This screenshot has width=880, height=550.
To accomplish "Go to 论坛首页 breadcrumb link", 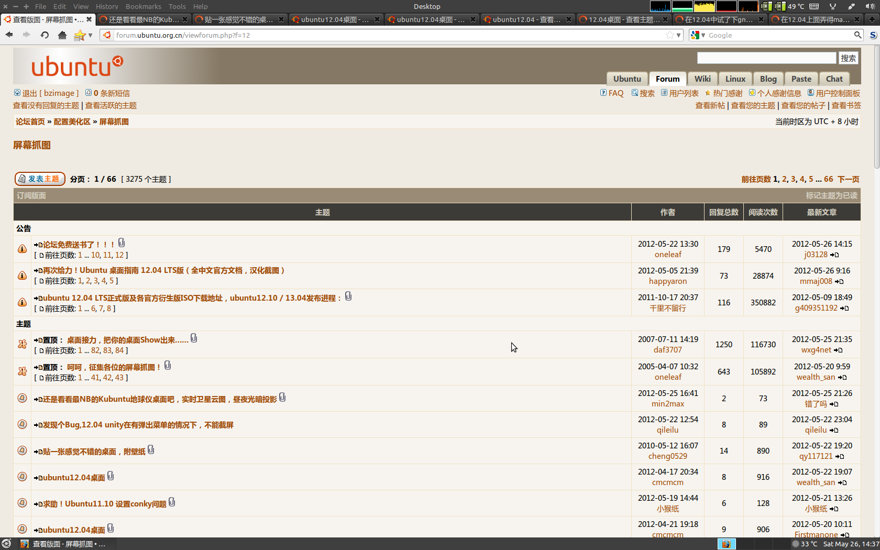I will [x=30, y=122].
